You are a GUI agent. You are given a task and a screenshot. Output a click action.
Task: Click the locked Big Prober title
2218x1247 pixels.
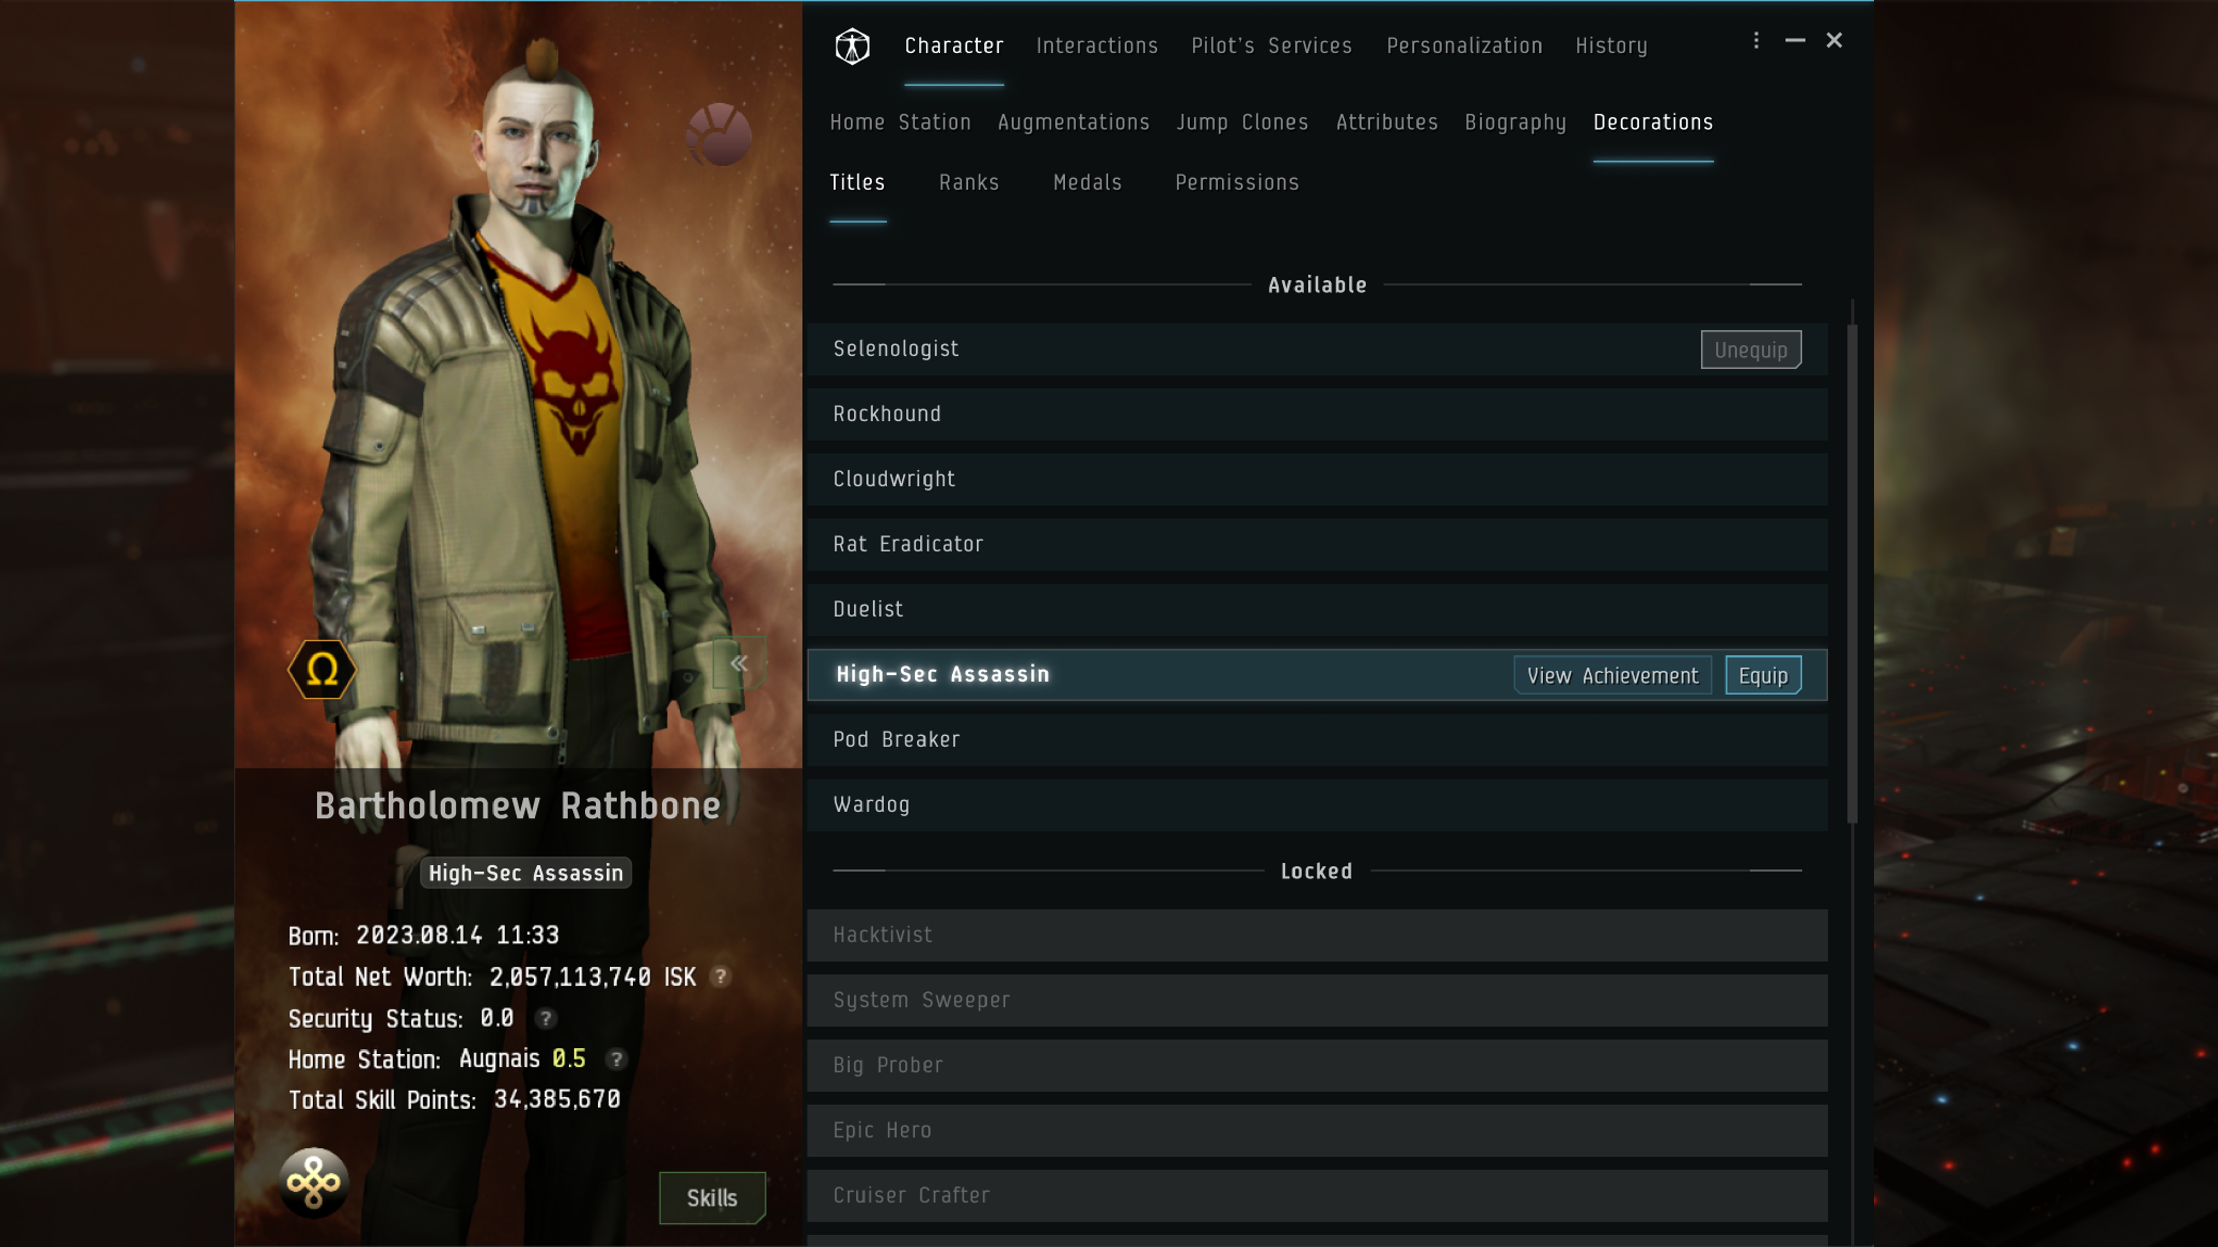click(x=1317, y=1066)
